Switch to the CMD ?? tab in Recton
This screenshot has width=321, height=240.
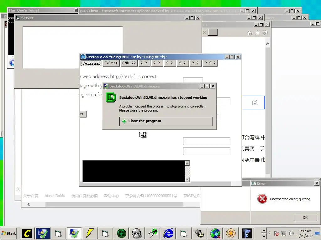[129, 63]
